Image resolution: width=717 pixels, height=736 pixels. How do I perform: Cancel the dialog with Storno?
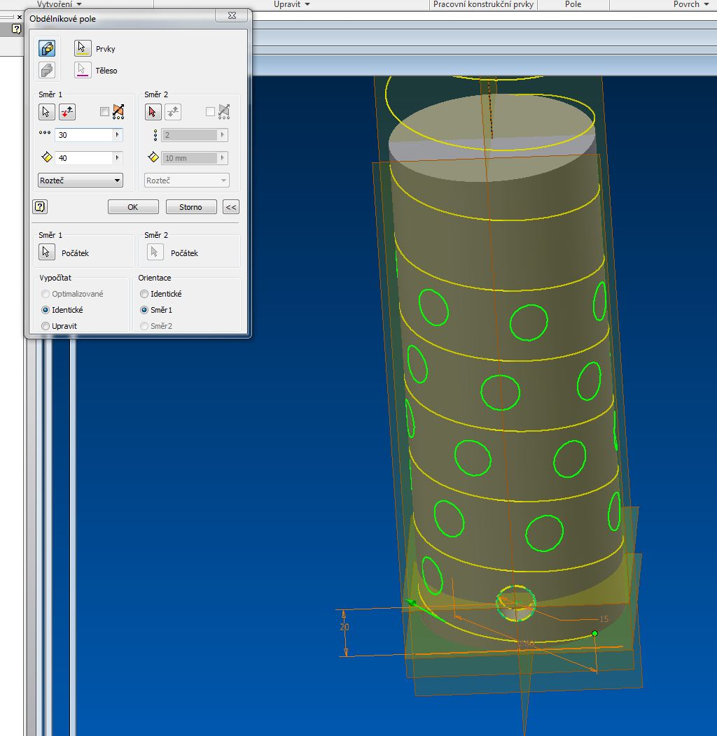(190, 207)
